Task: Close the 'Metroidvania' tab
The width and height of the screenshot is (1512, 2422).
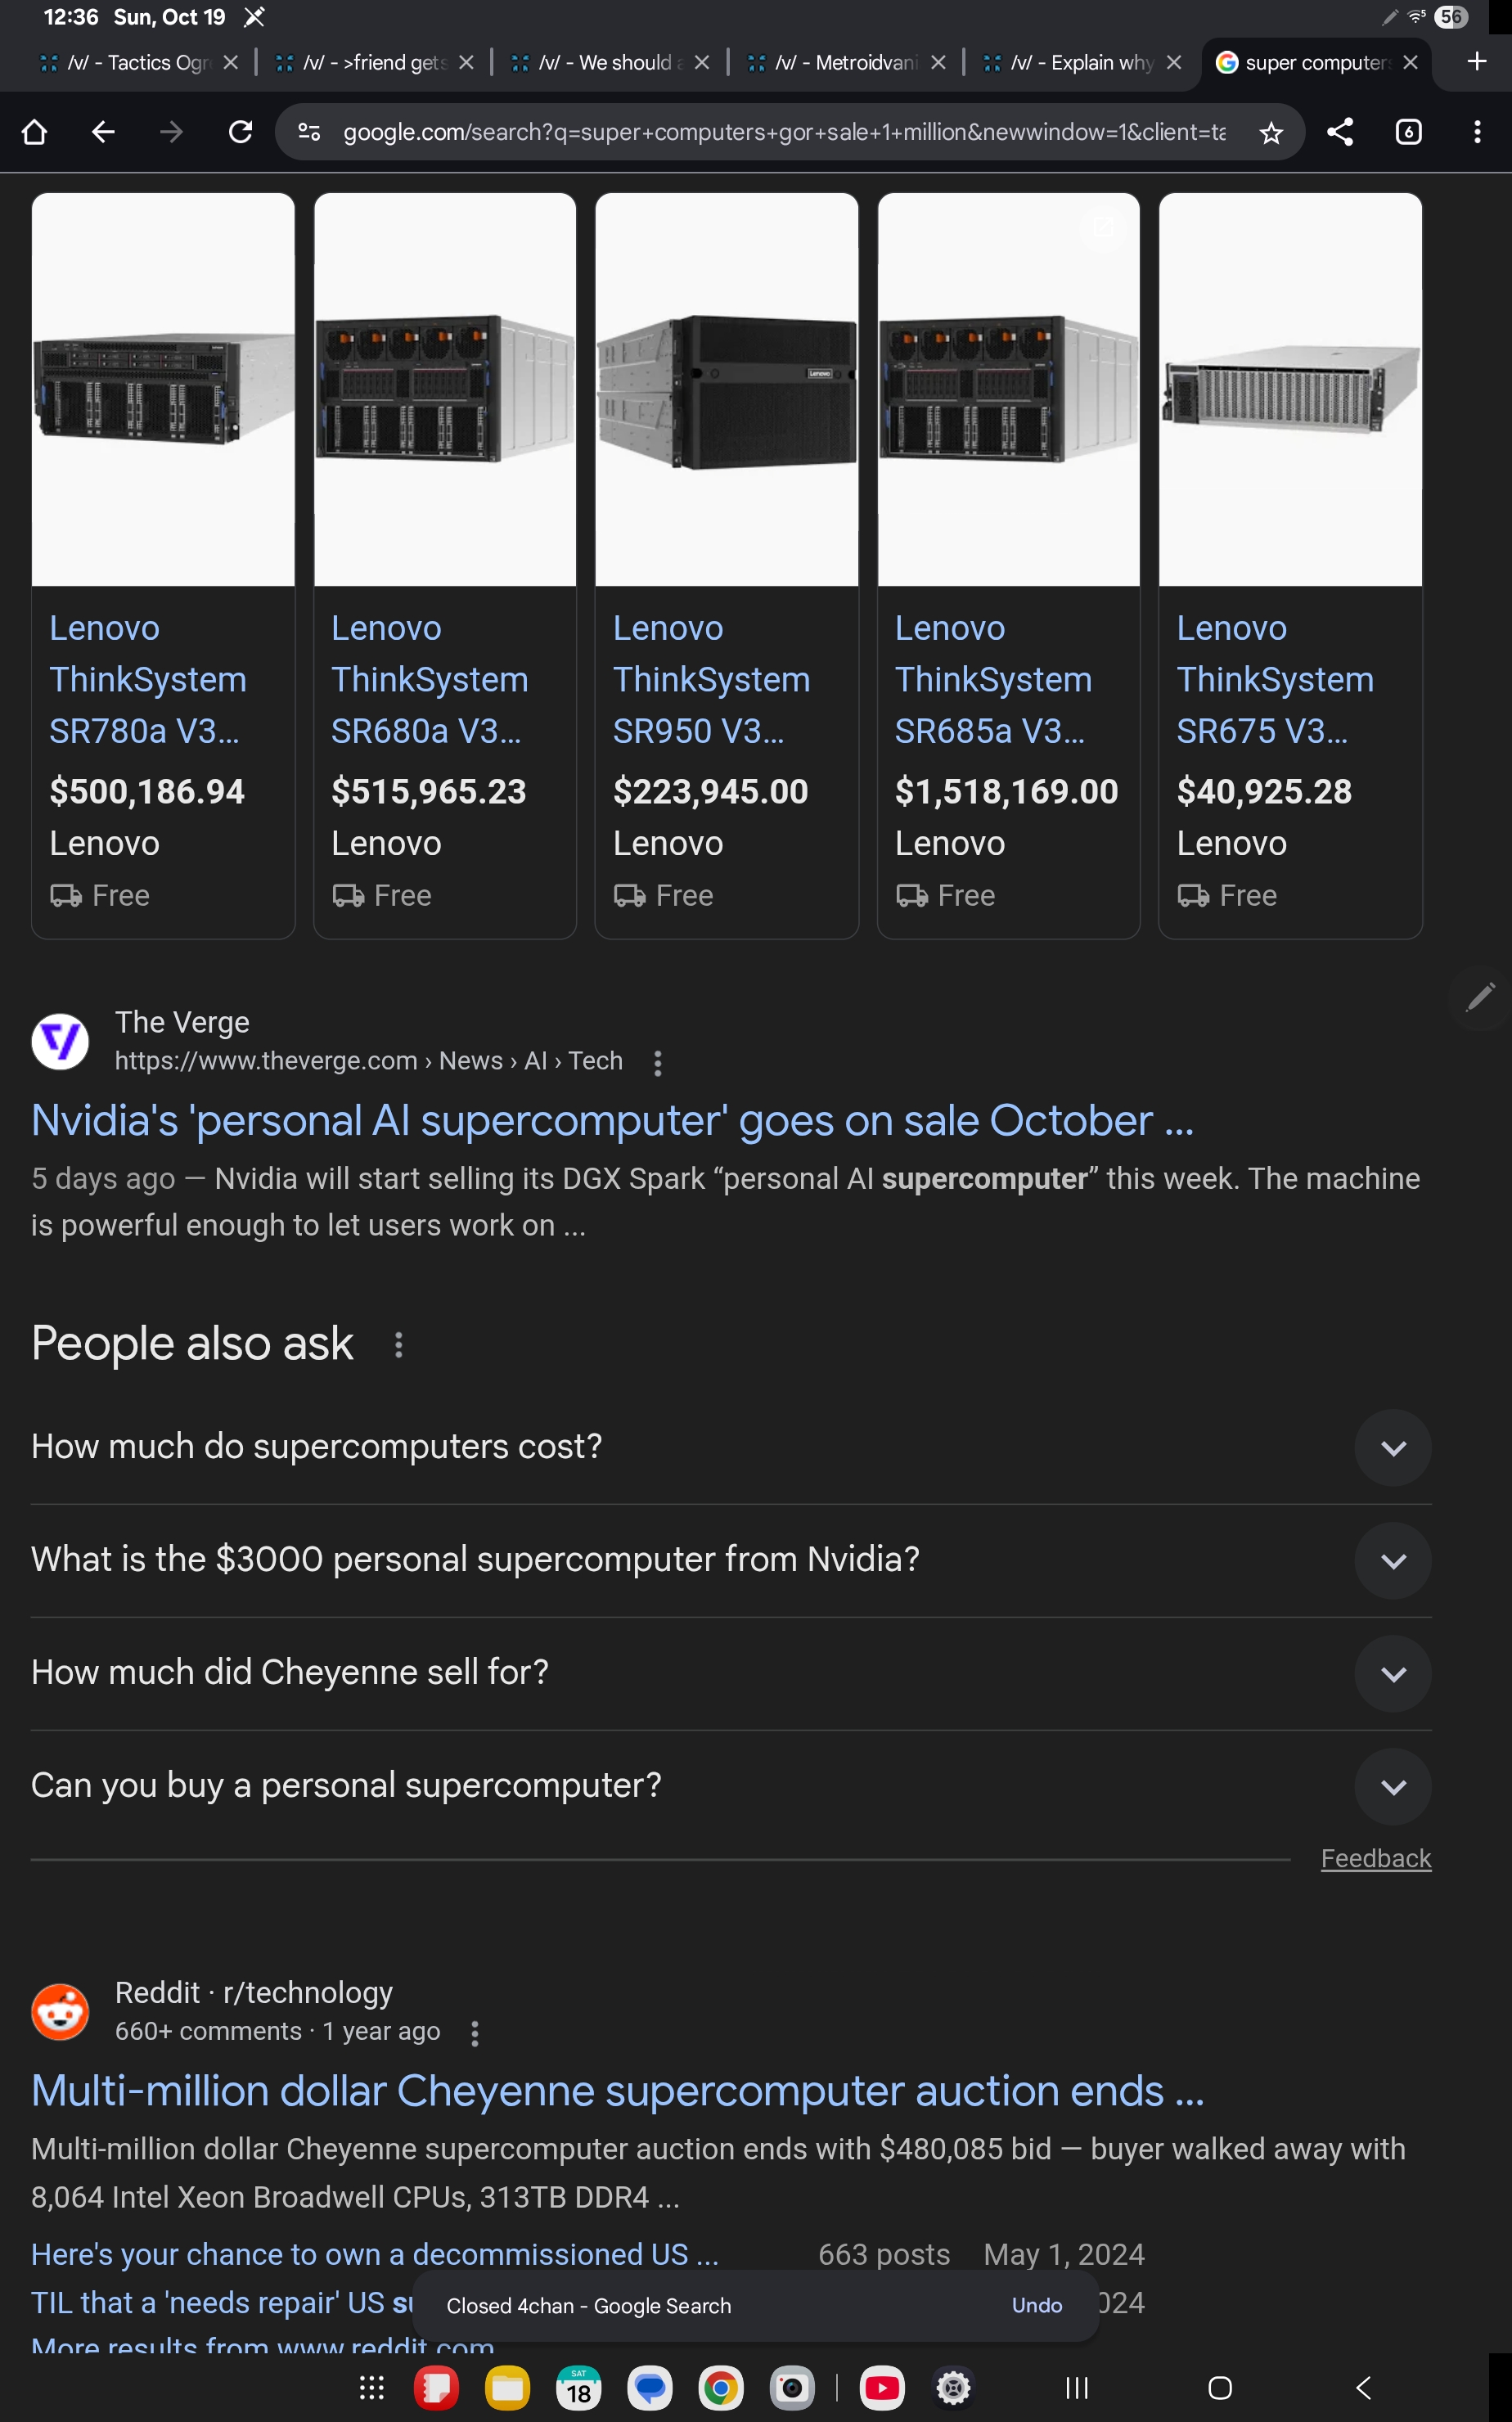Action: pos(938,62)
